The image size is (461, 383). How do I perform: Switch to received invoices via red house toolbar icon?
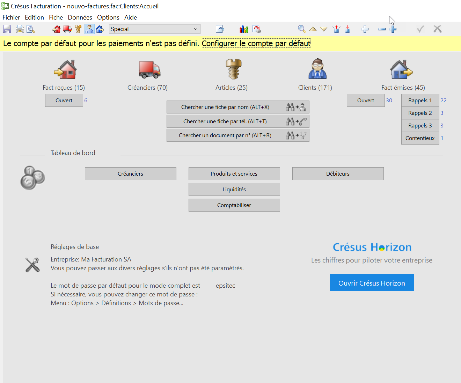pos(57,29)
